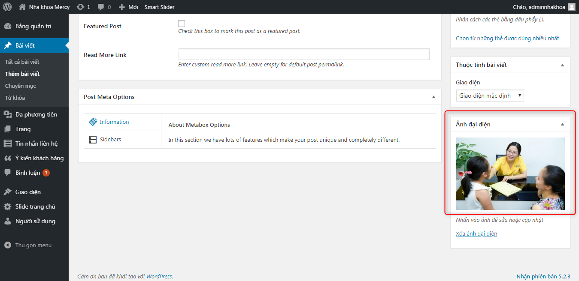The width and height of the screenshot is (579, 281).
Task: Click the Post Meta Options panel title
Action: [x=109, y=97]
